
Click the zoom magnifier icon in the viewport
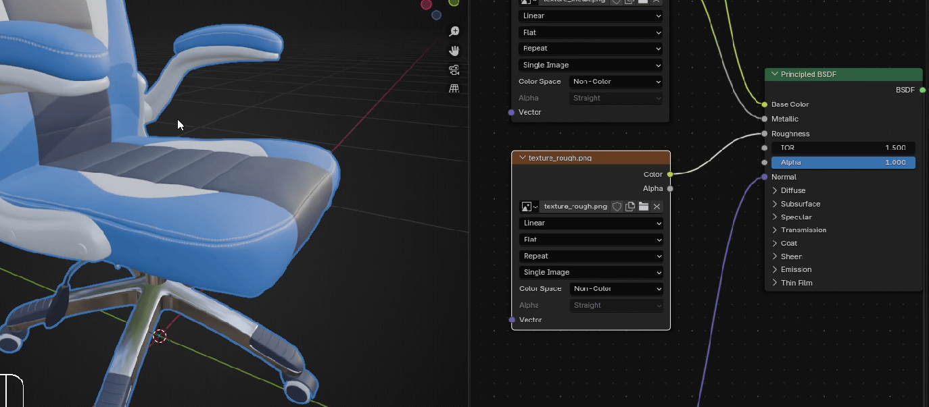(x=454, y=32)
